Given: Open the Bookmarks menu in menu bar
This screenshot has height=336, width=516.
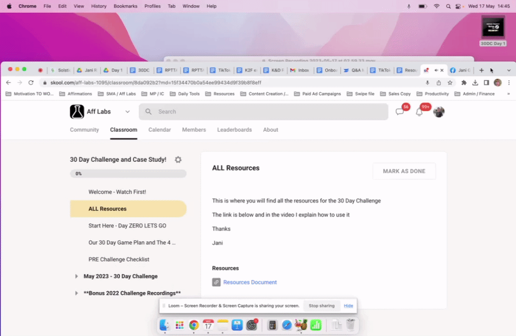Looking at the screenshot, I should 125,6.
